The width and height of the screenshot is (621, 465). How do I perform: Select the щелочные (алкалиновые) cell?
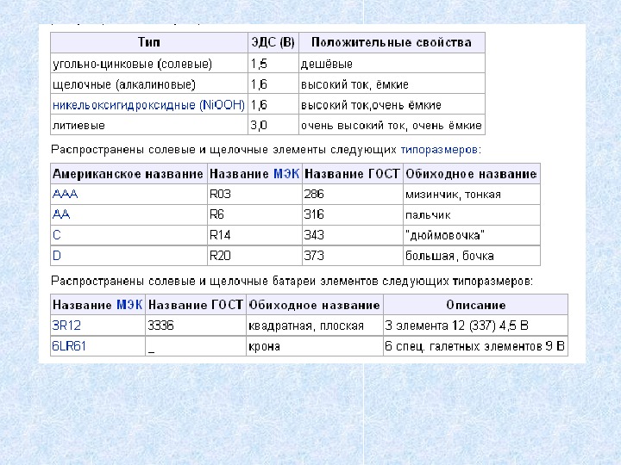coord(149,84)
